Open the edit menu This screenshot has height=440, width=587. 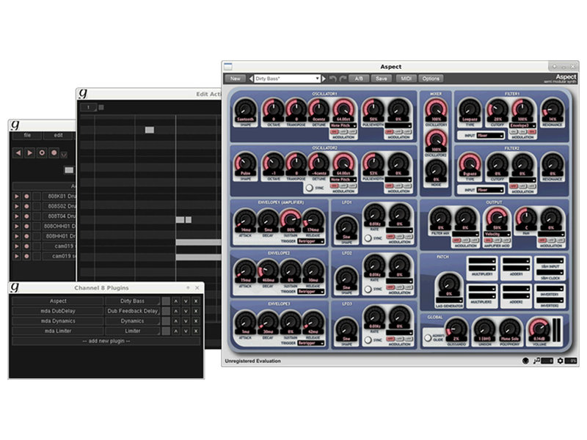coord(59,135)
